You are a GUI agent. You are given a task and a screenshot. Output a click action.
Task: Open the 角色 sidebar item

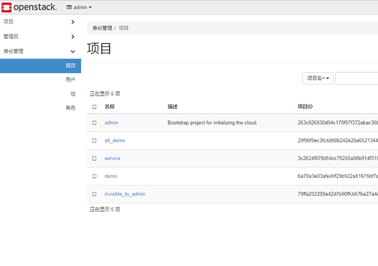click(70, 108)
